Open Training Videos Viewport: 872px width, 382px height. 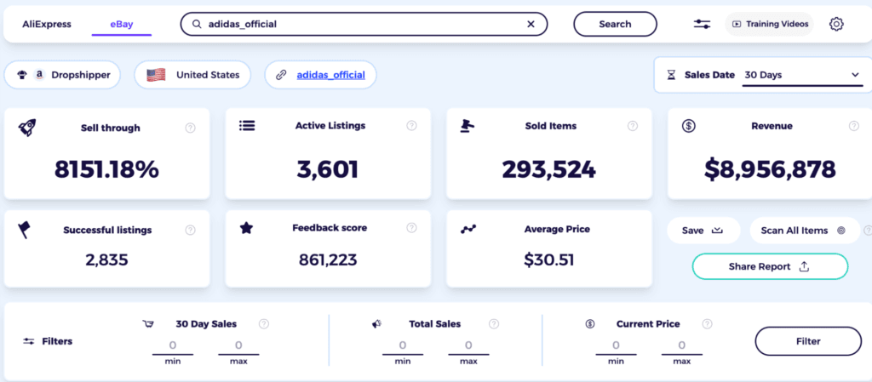click(769, 25)
